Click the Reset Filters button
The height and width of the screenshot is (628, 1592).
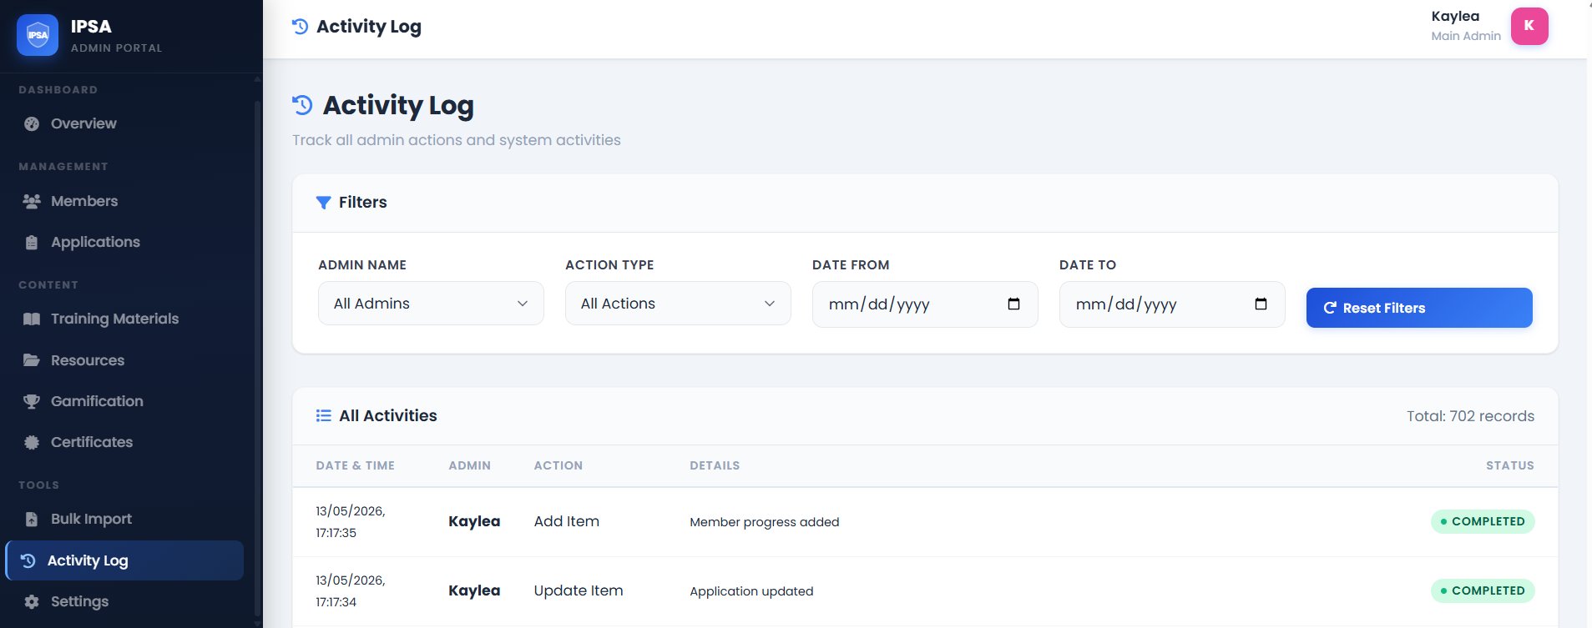[1419, 308]
